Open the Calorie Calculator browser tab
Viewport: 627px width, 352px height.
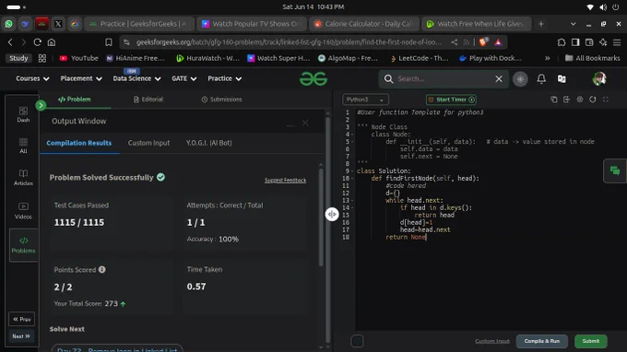pos(364,24)
